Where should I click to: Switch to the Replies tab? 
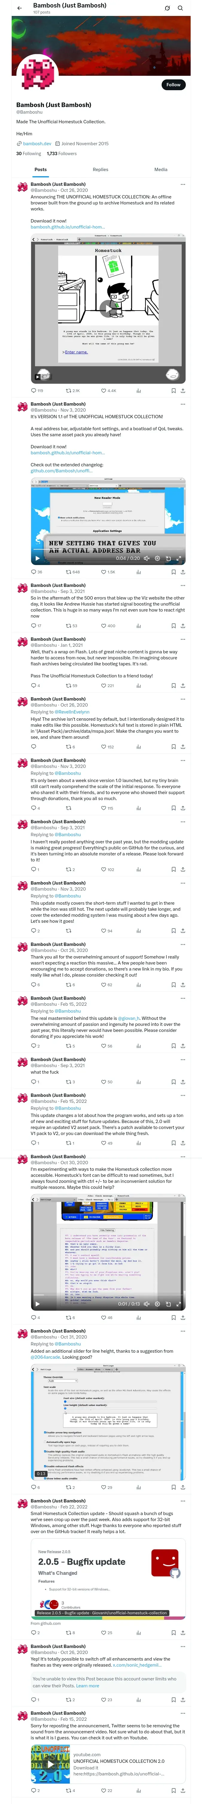100,170
